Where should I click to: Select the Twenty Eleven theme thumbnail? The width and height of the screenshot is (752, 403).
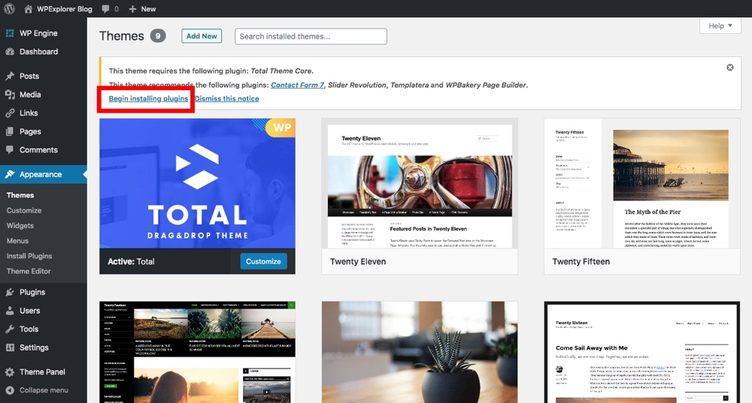420,183
